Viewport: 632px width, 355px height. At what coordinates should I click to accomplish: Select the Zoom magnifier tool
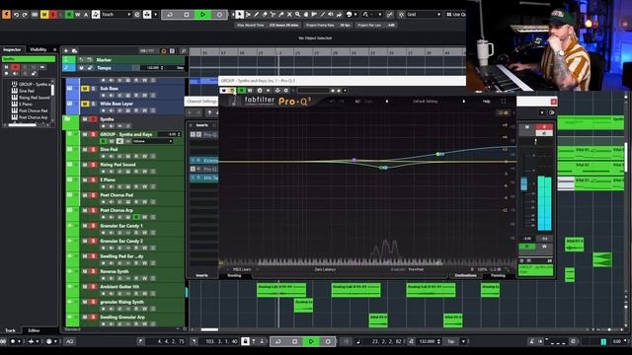[x=297, y=15]
